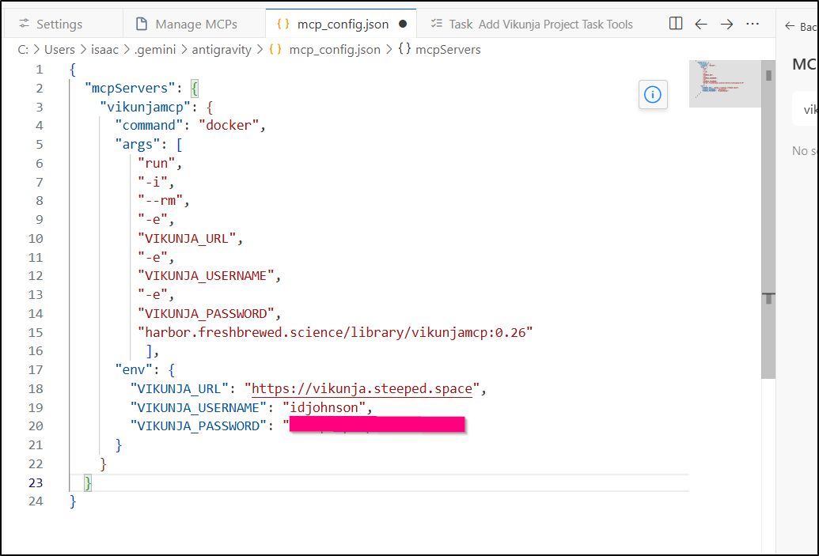819x556 pixels.
Task: Open the antigravity folder breadcrumb
Action: click(x=221, y=49)
